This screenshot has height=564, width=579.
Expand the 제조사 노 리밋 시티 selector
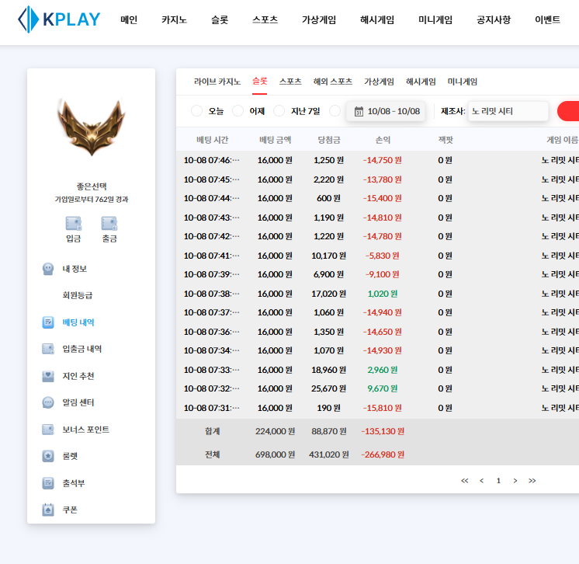coord(508,111)
